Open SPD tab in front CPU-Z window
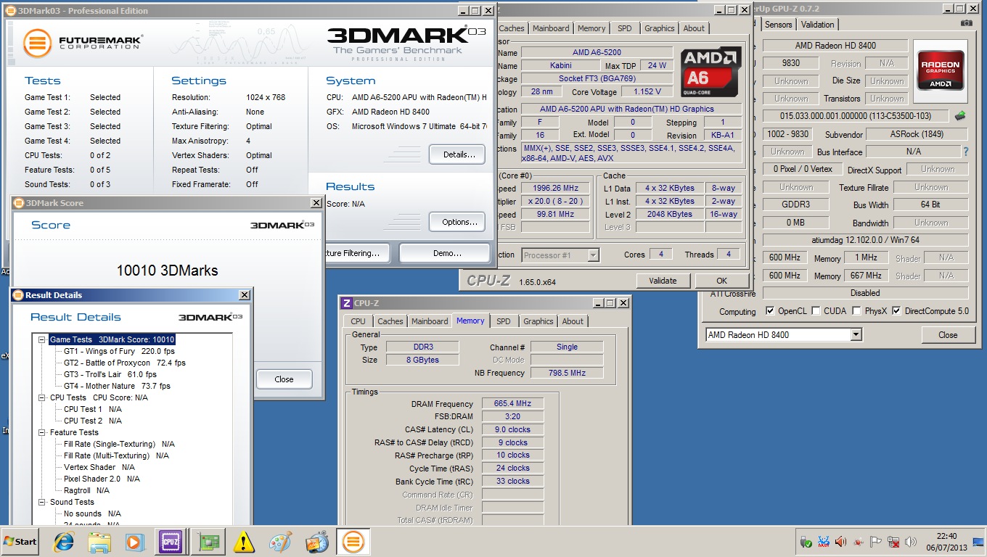This screenshot has height=557, width=987. point(504,321)
